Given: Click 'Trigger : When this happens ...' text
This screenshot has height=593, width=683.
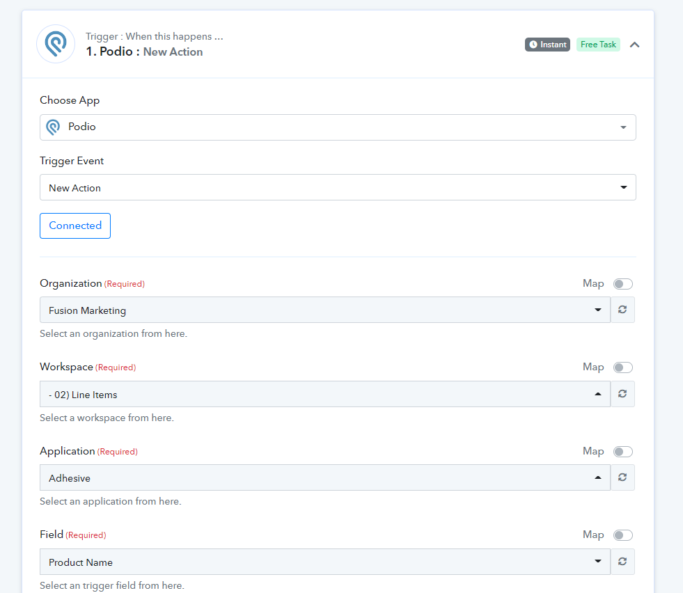Looking at the screenshot, I should [154, 37].
